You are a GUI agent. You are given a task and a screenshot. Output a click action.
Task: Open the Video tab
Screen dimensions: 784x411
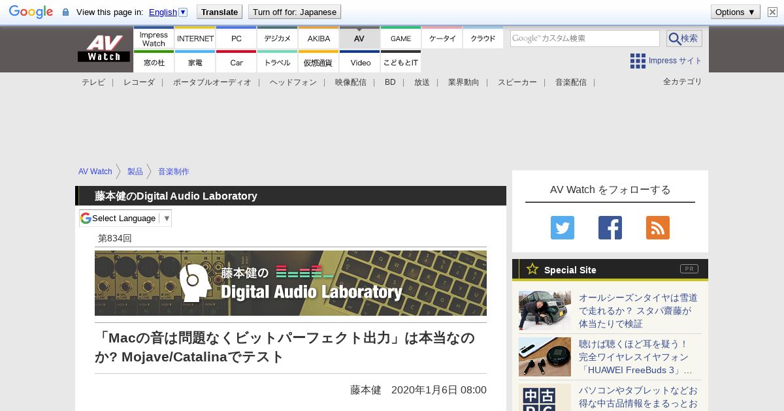[359, 62]
